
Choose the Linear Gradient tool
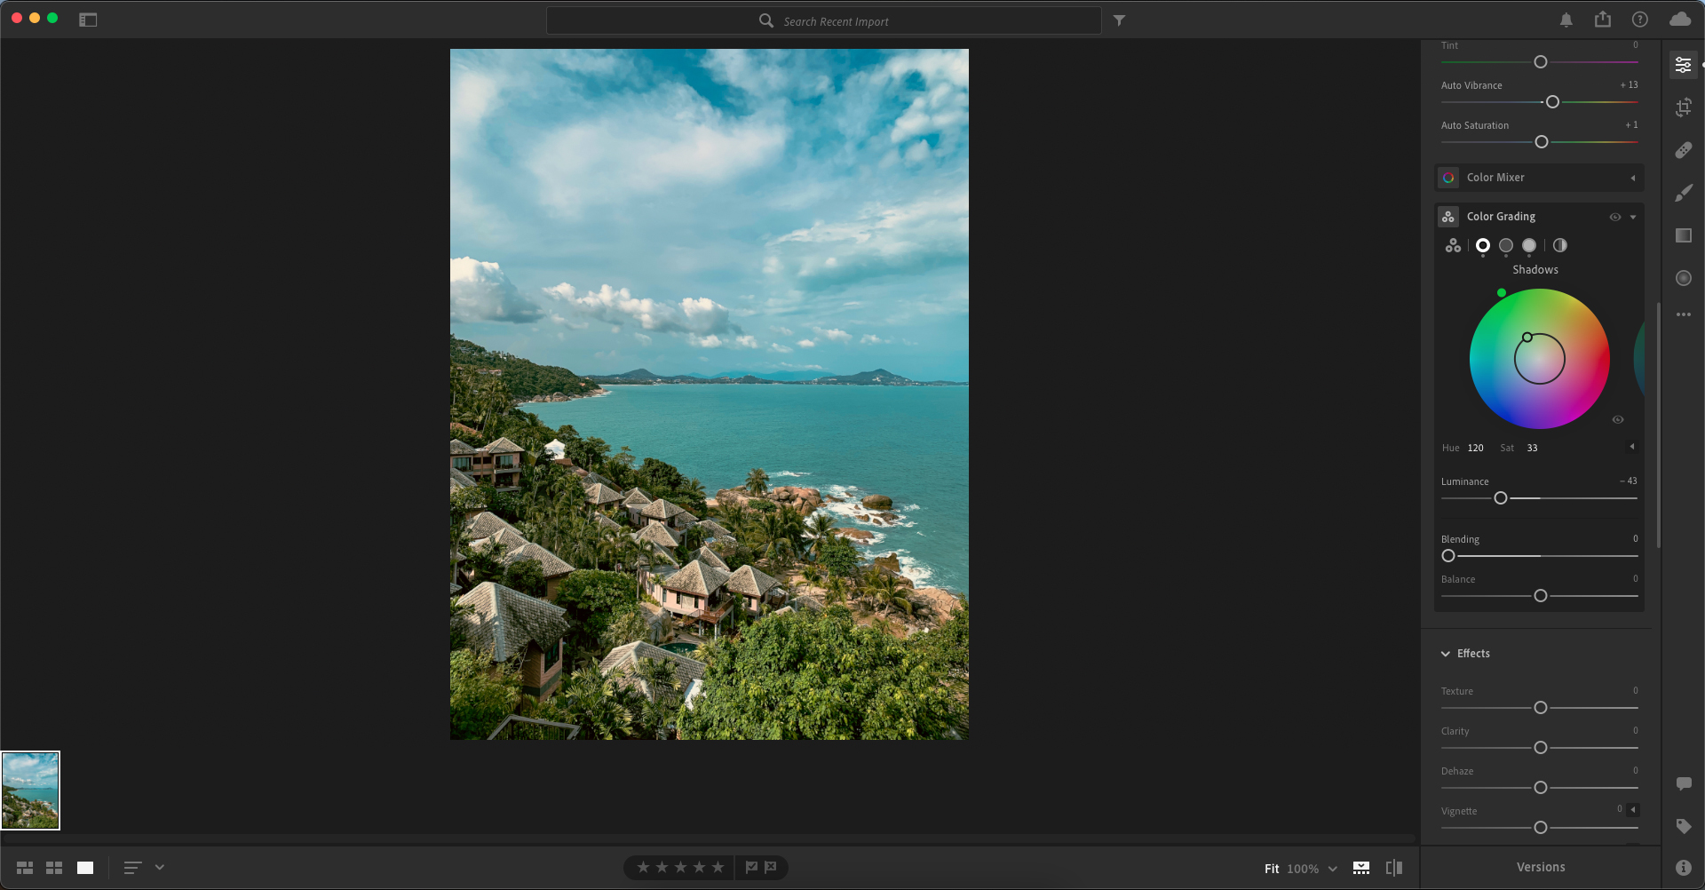pos(1683,235)
